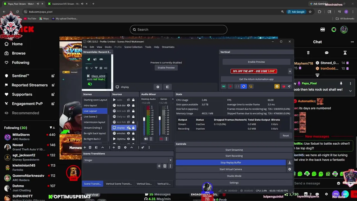
Task: Hide the Optimu source
Action: point(128,139)
